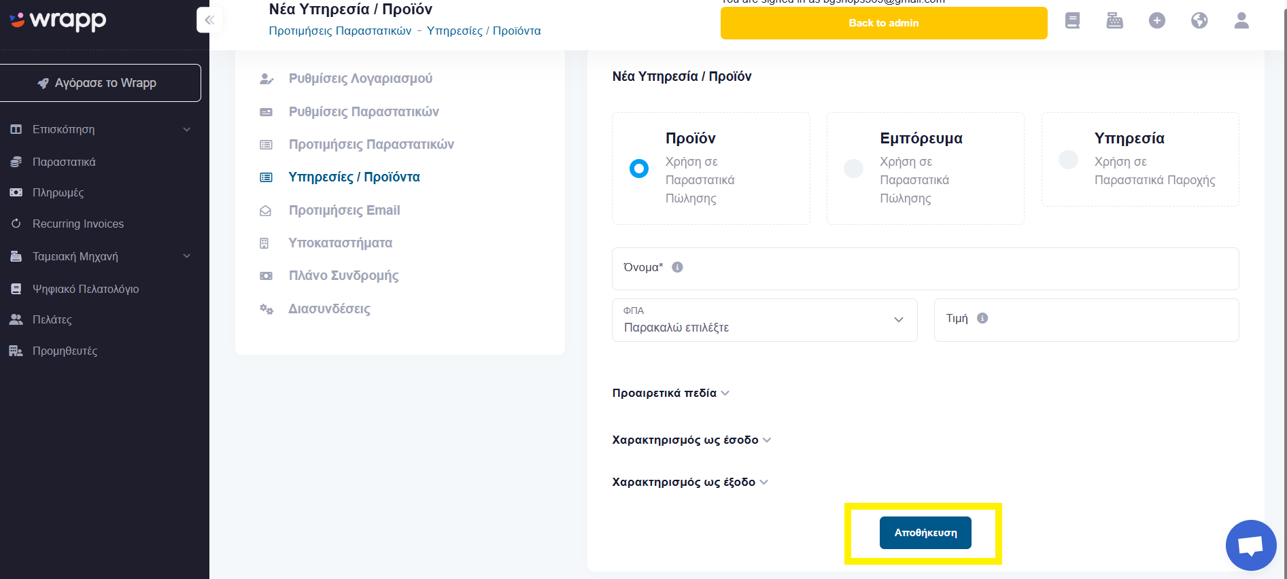Viewport: 1287px width, 579px height.
Task: Click the Πλάνο Συνδρομής money icon
Action: (x=267, y=276)
